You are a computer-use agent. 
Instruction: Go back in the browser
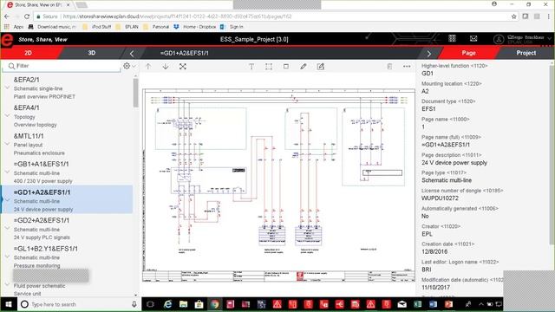pos(7,16)
